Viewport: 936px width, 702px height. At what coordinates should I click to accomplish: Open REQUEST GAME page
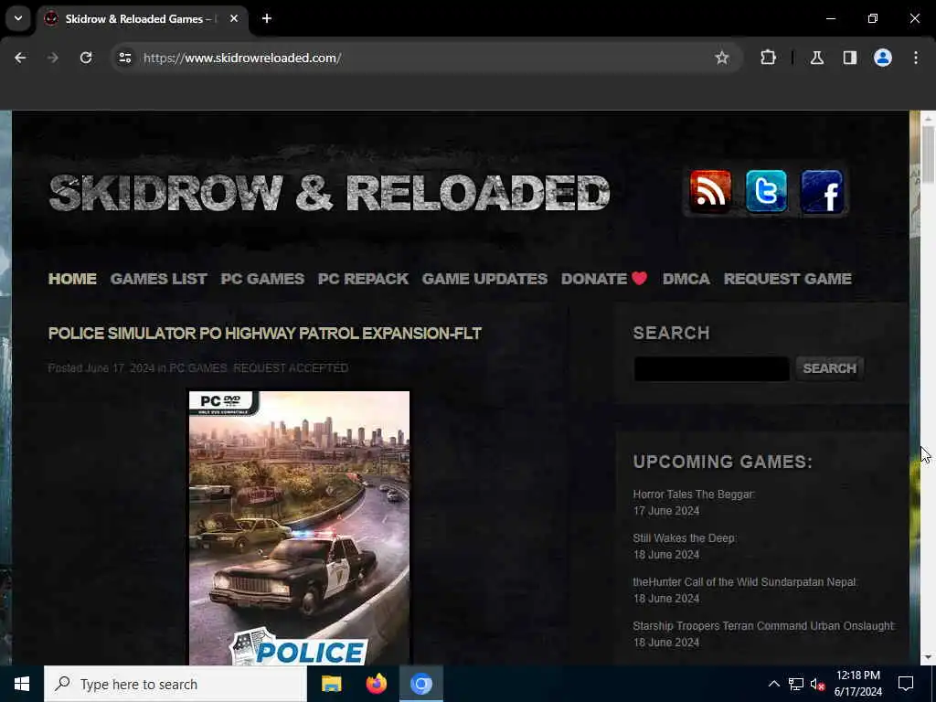pos(787,279)
